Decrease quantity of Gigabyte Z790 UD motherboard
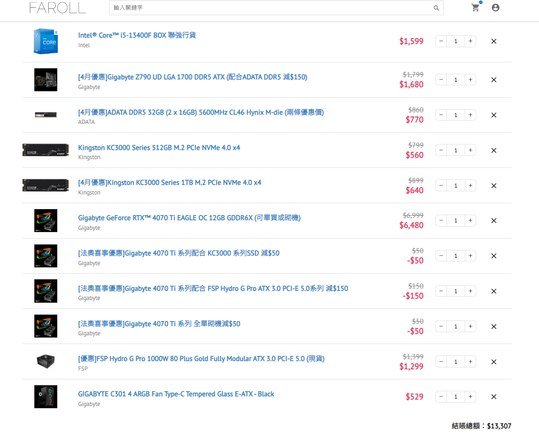 [440, 79]
